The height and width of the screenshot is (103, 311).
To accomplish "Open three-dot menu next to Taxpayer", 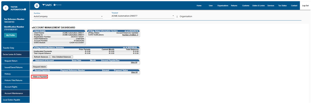I will point(177,17).
